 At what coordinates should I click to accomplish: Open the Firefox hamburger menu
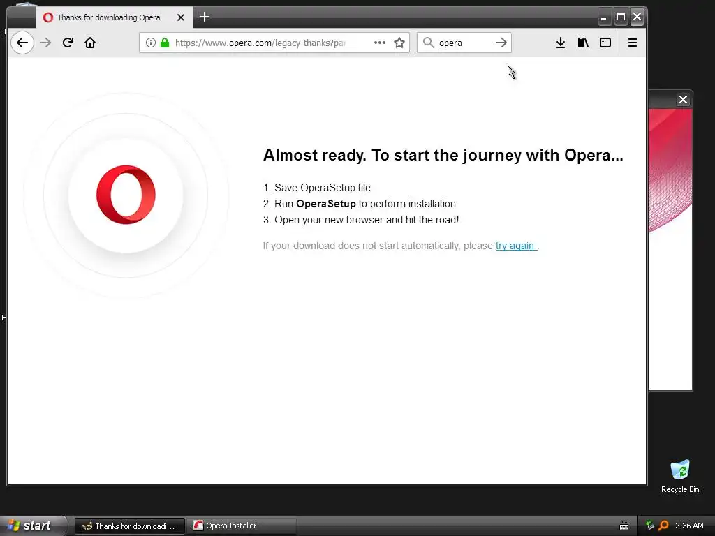click(633, 43)
